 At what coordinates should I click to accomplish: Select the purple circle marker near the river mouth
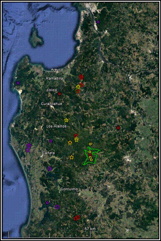click(x=98, y=22)
